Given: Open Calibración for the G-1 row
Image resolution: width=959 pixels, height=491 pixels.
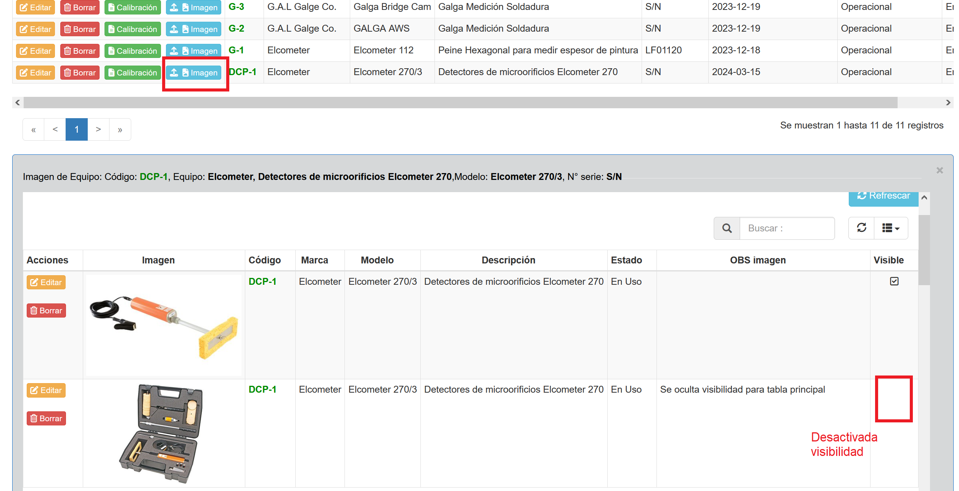Looking at the screenshot, I should pyautogui.click(x=133, y=51).
